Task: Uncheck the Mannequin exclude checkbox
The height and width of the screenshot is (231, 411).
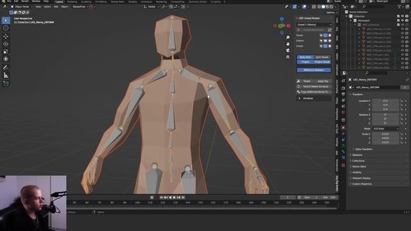Action: coord(398,21)
